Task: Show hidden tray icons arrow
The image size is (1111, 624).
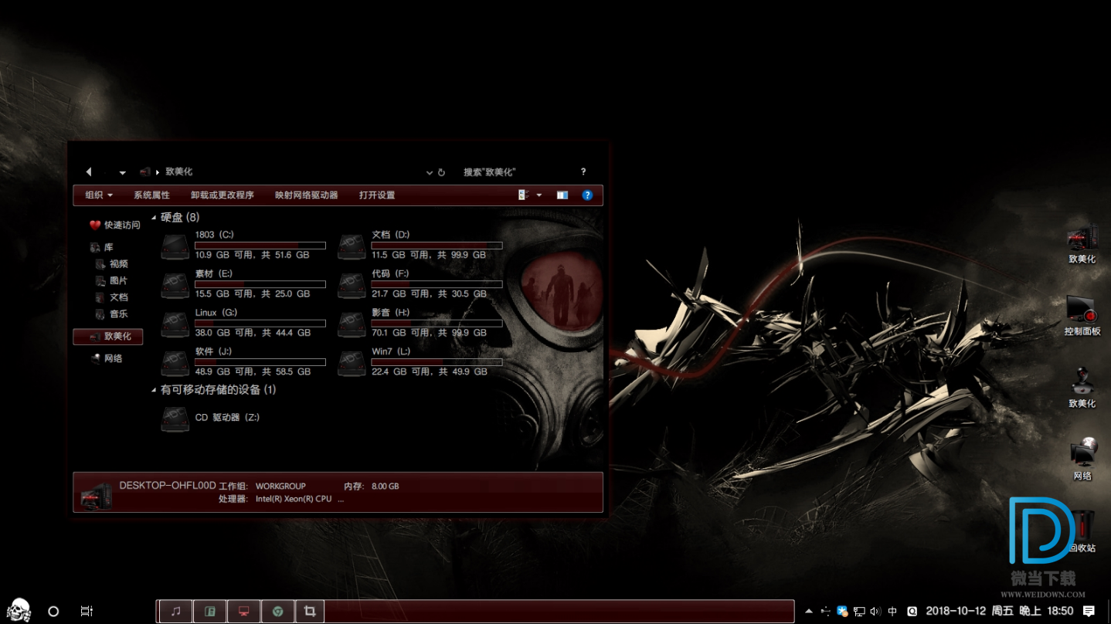Action: pyautogui.click(x=809, y=611)
